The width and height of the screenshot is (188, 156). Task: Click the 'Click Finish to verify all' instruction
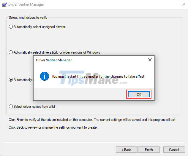point(92,120)
